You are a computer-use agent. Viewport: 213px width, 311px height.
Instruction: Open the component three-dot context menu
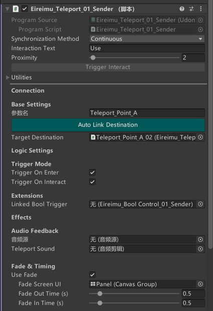pos(200,9)
